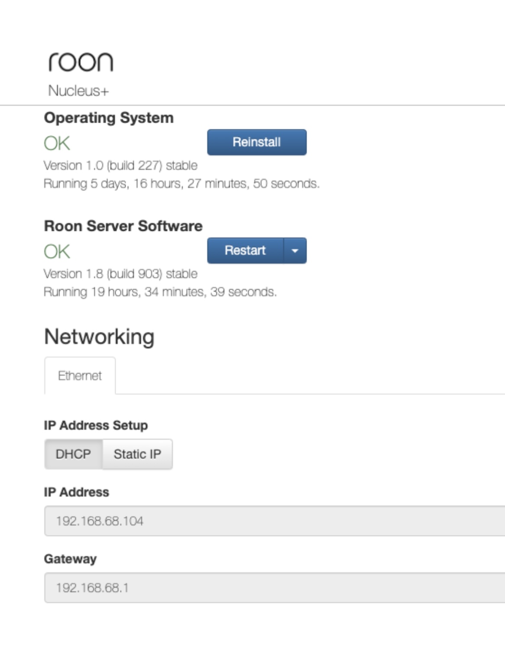Select the Ethernet networking tab

coord(80,376)
